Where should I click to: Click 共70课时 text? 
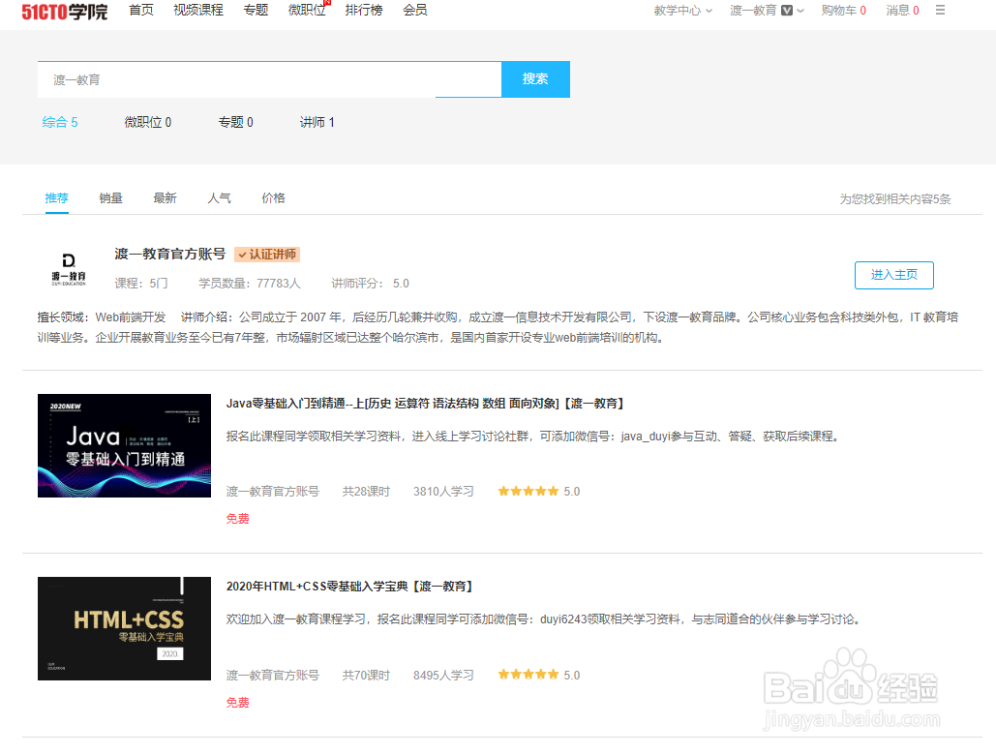[366, 675]
